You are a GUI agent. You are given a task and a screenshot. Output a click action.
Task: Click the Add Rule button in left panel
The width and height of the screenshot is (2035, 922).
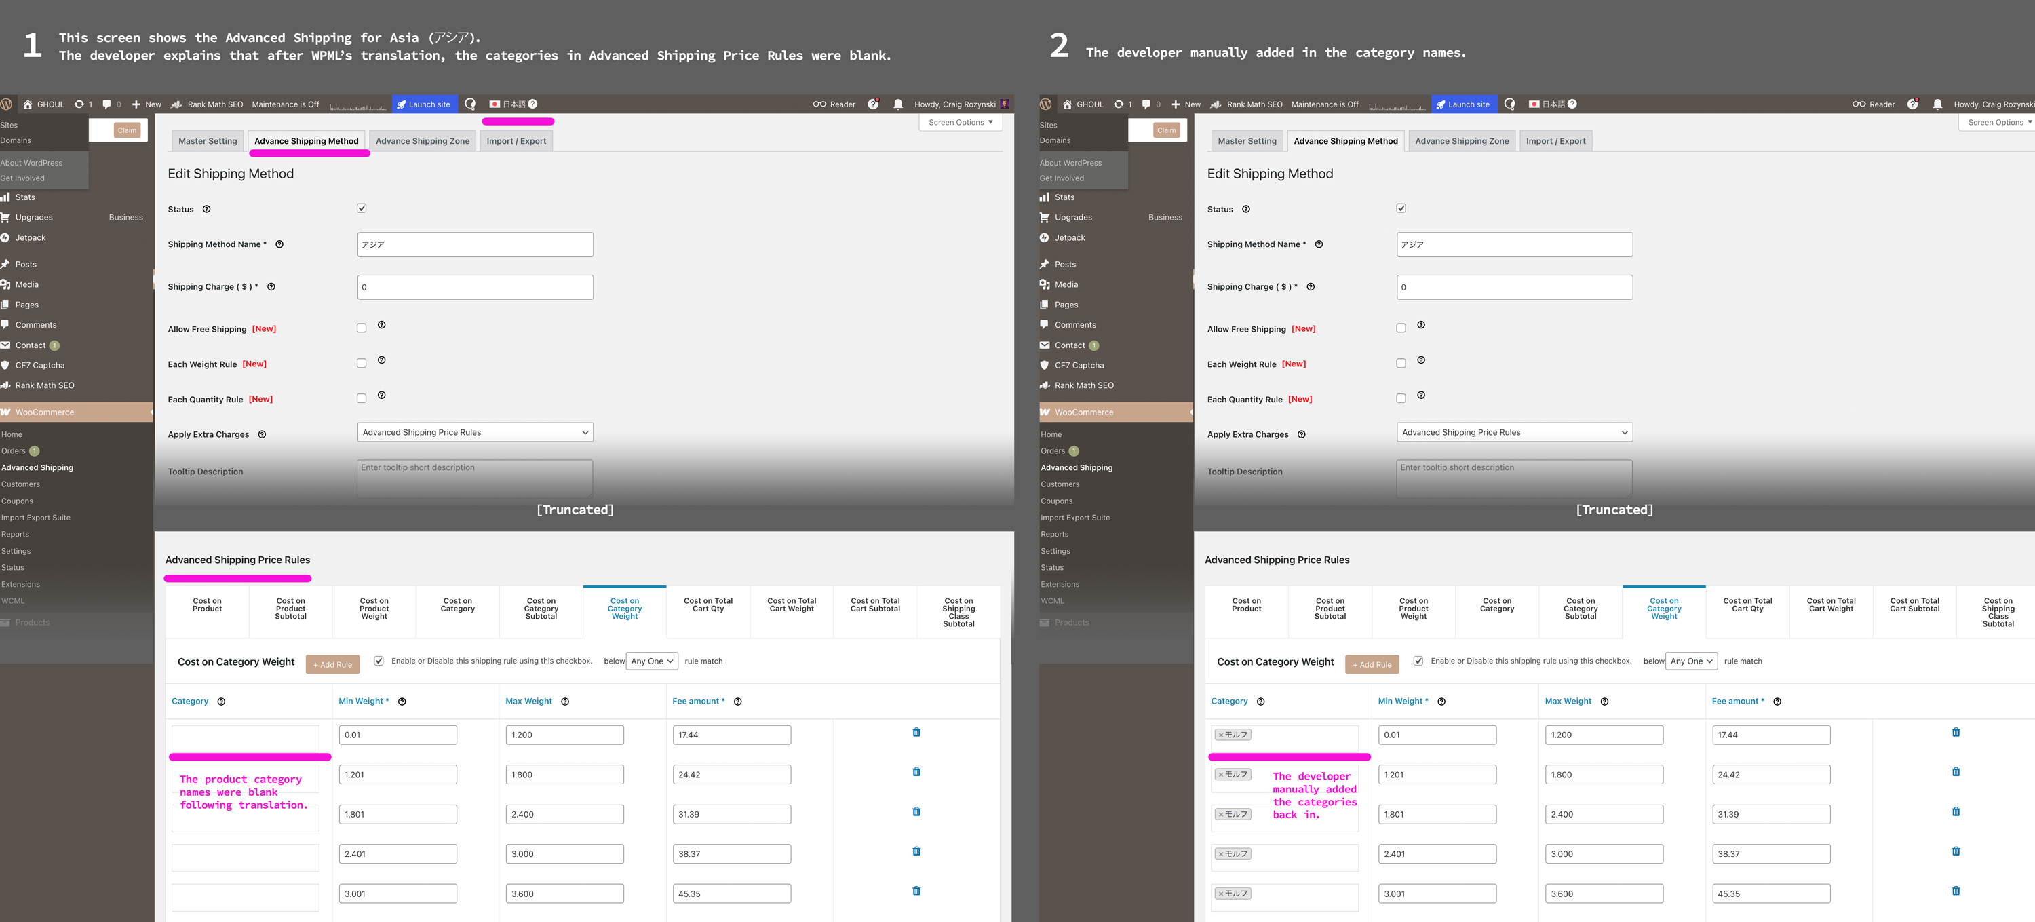[332, 664]
